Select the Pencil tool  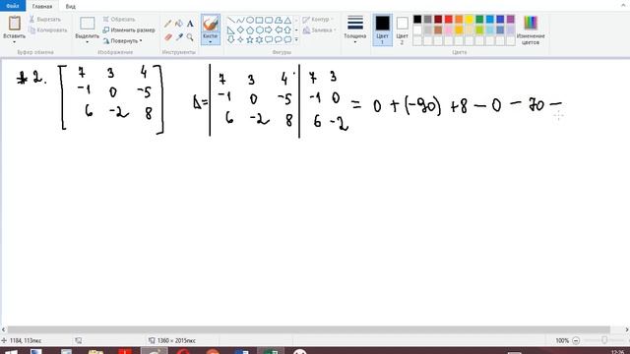[168, 24]
